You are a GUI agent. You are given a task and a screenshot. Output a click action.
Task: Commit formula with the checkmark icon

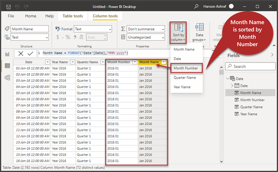[x=30, y=54]
